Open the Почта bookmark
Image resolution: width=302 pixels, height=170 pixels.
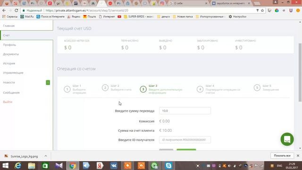coord(90,17)
